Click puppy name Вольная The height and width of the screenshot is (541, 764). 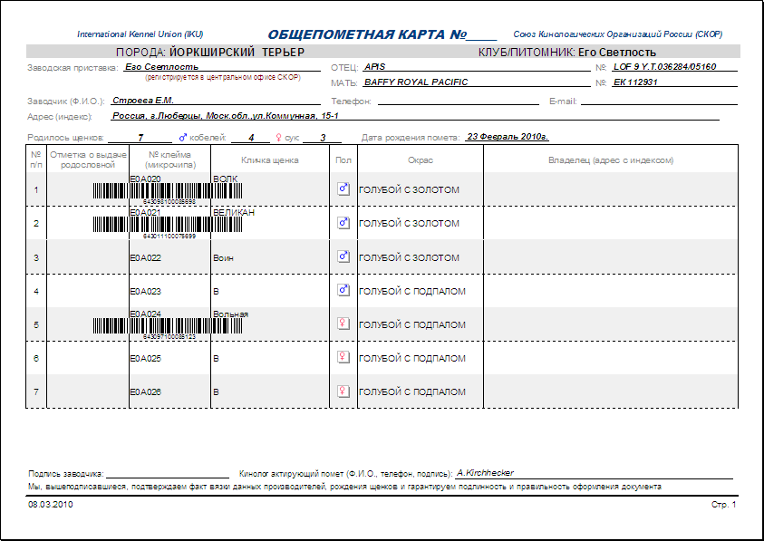click(x=230, y=314)
